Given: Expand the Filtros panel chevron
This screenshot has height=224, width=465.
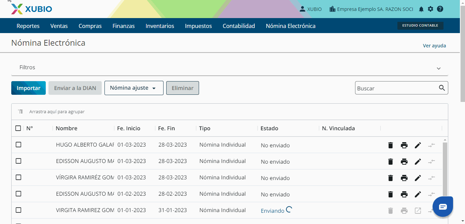Looking at the screenshot, I should (x=439, y=68).
